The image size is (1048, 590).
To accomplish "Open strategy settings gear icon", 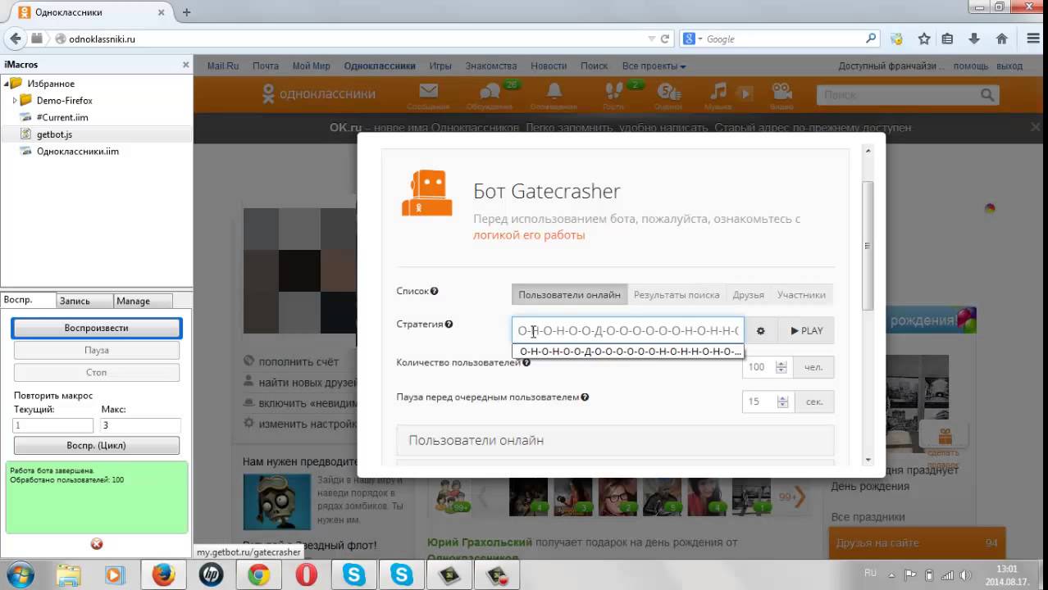I will [x=760, y=331].
